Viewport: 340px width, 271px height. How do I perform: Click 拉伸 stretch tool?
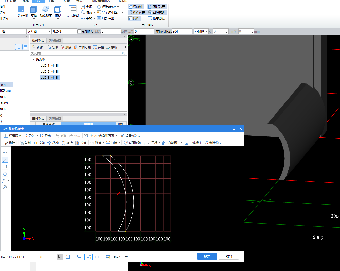pyautogui.click(x=81, y=143)
